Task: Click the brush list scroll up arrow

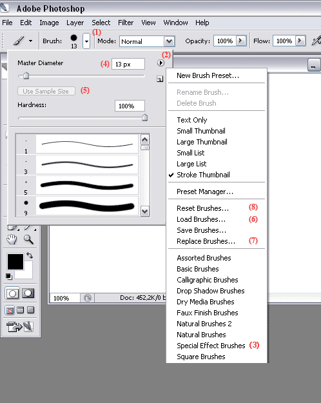Action: [x=145, y=140]
